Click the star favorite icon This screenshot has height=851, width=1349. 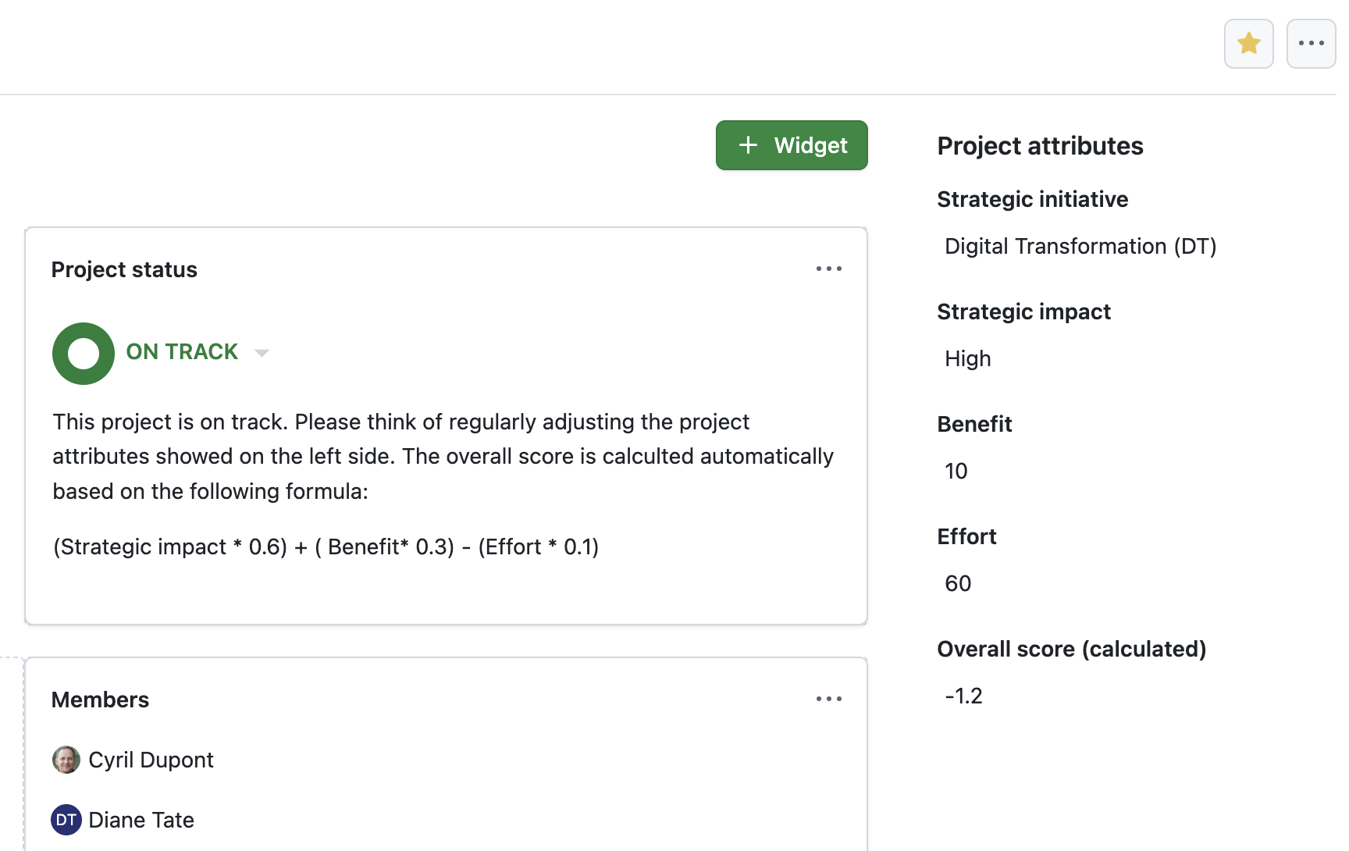coord(1248,43)
